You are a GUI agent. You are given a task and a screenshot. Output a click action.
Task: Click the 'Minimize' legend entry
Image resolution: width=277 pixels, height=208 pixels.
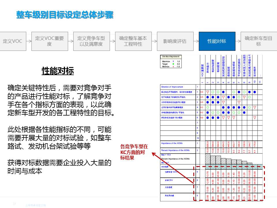coord(171,66)
